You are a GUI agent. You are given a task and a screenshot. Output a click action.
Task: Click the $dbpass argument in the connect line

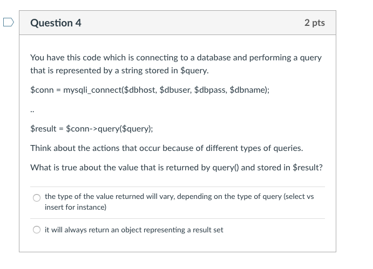click(211, 90)
